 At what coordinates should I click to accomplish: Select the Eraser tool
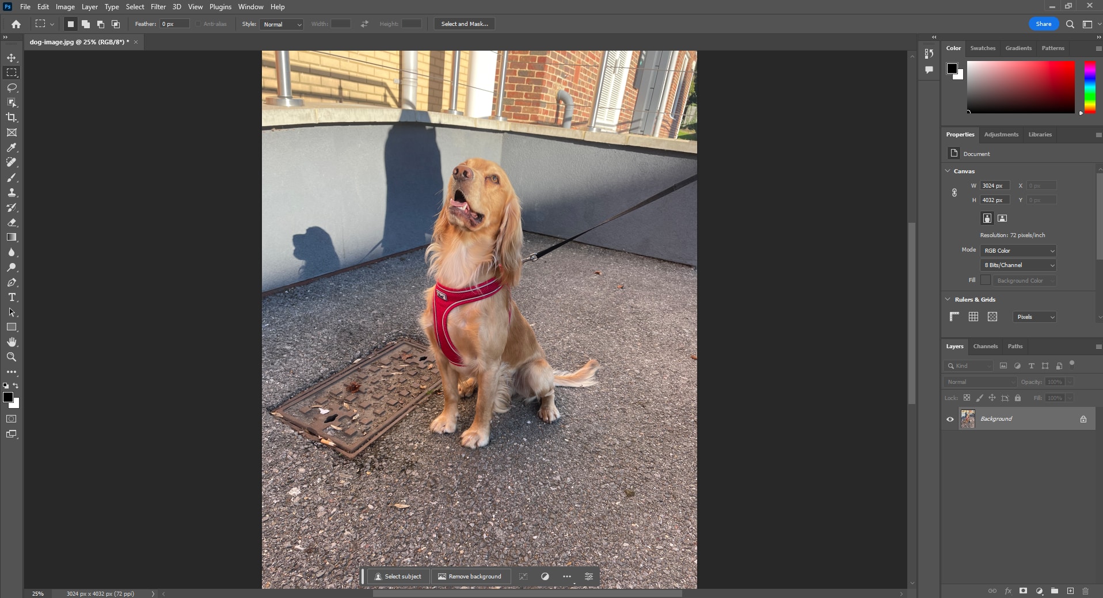(x=12, y=222)
